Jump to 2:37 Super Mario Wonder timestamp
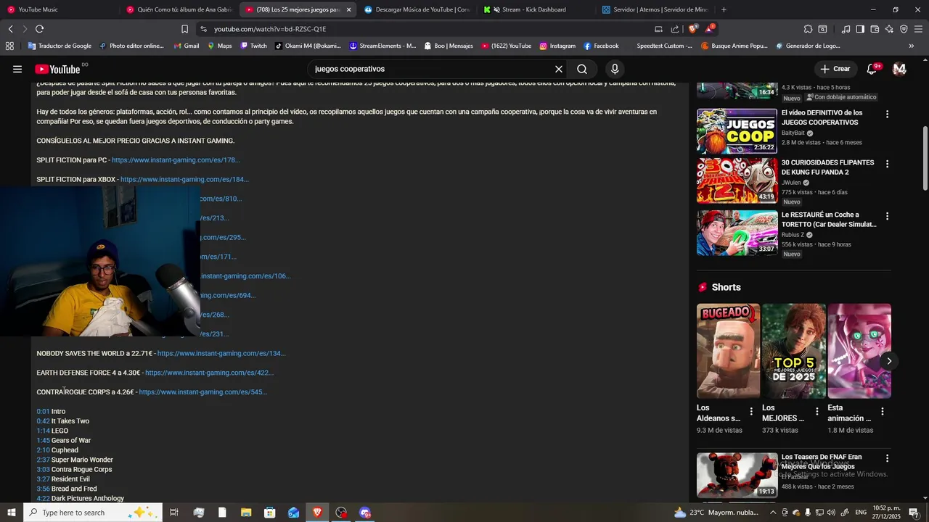 coord(43,460)
